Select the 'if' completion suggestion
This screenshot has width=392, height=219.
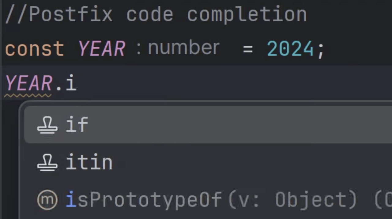coord(77,125)
